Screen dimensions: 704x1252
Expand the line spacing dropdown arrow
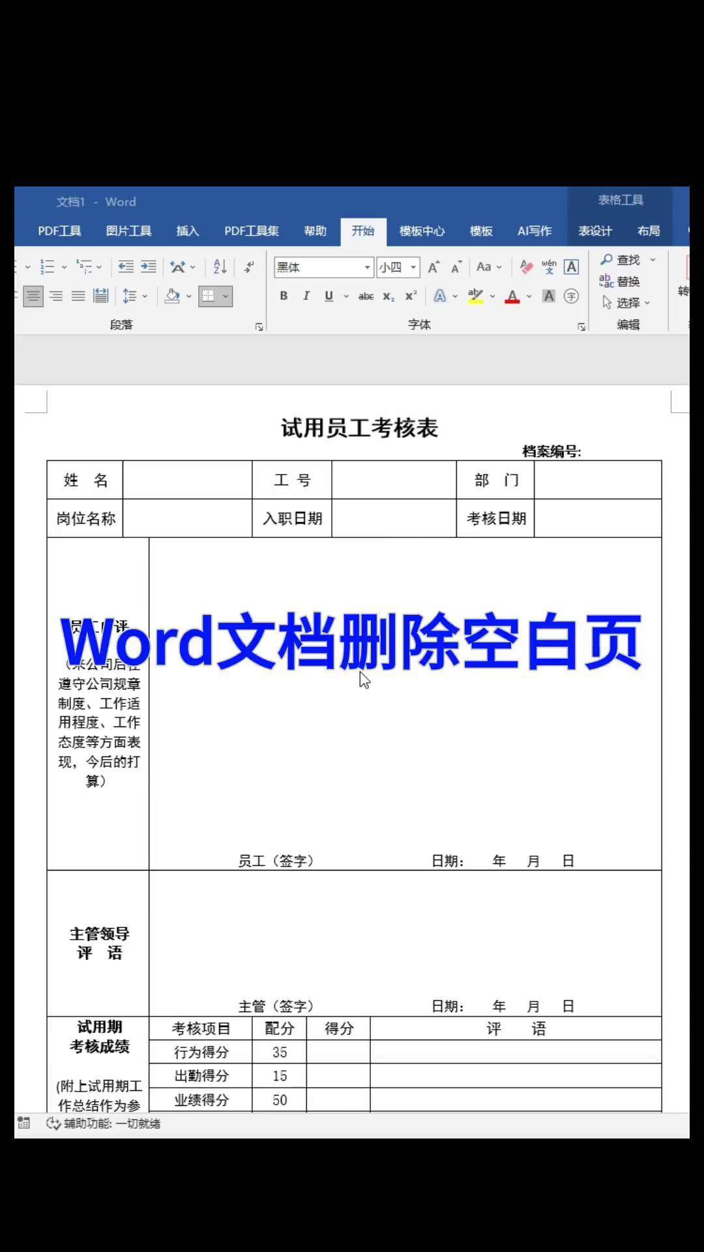tap(145, 297)
